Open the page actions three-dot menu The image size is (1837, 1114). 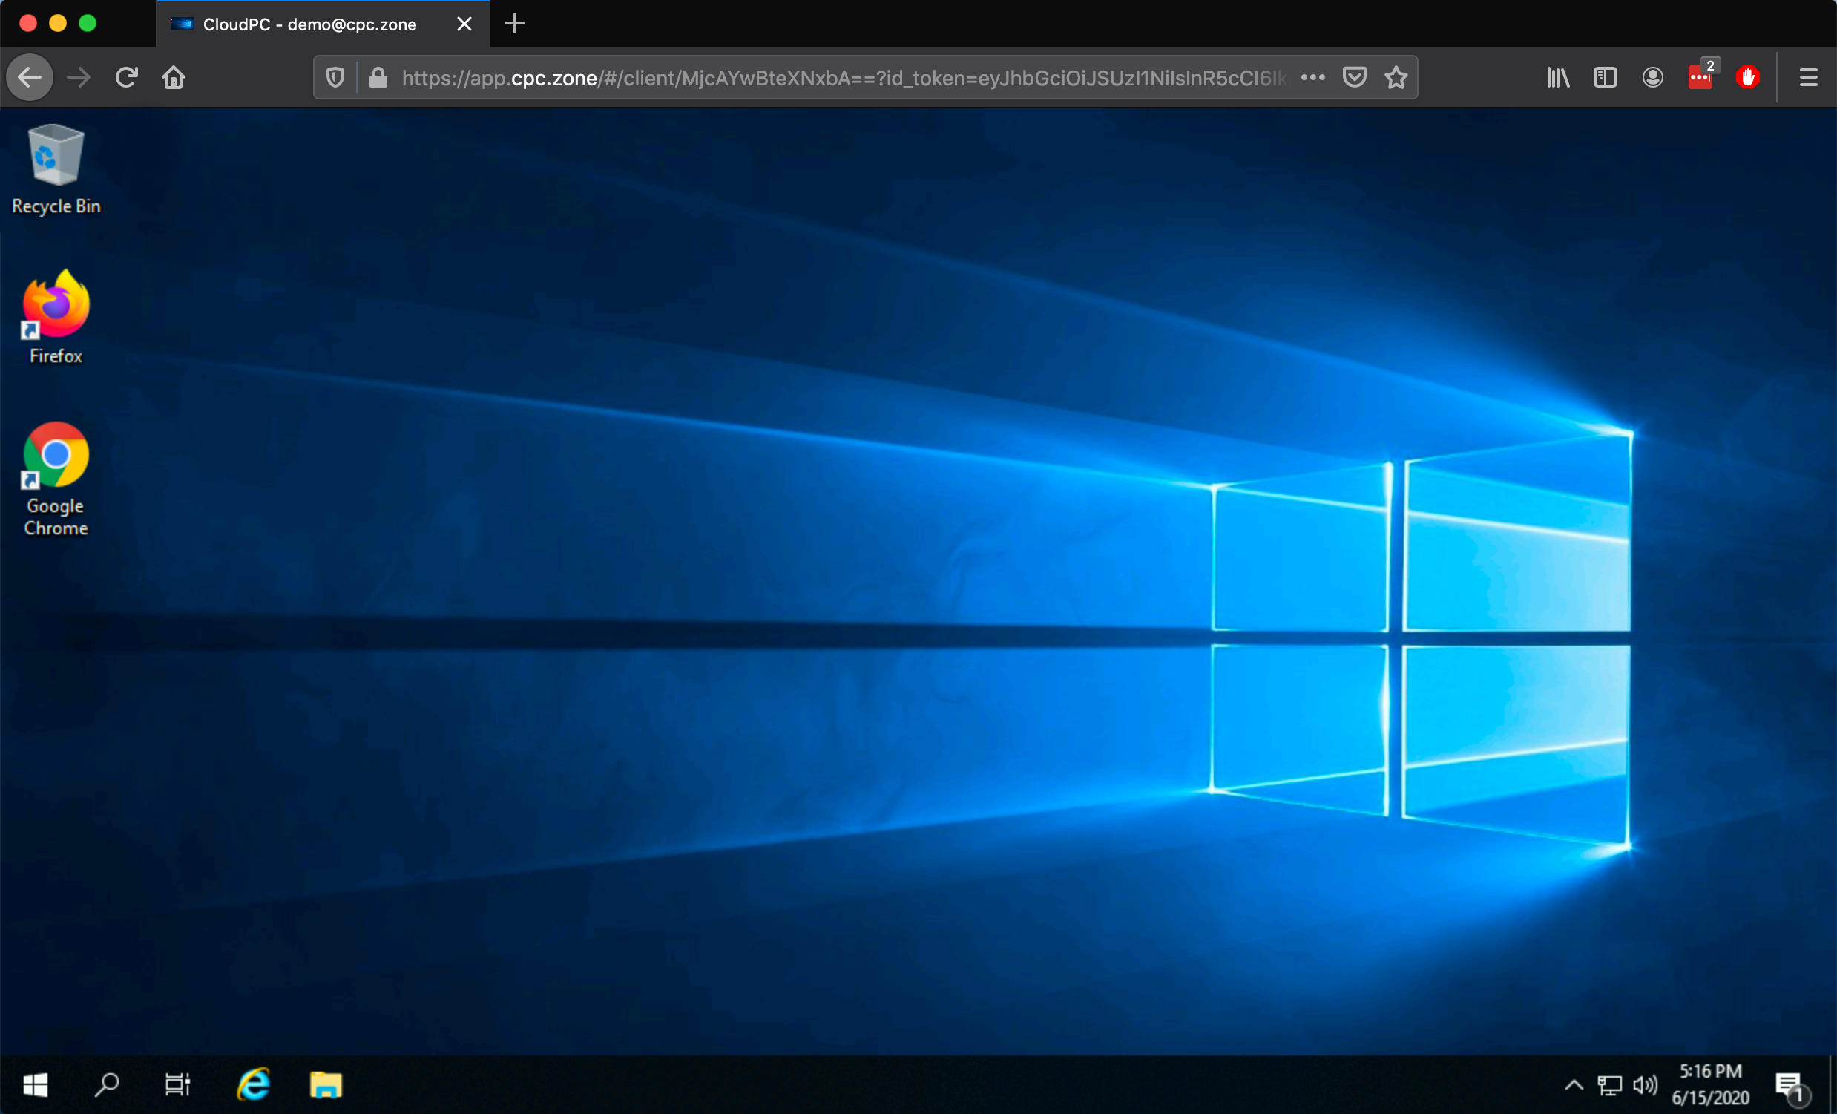pyautogui.click(x=1313, y=77)
